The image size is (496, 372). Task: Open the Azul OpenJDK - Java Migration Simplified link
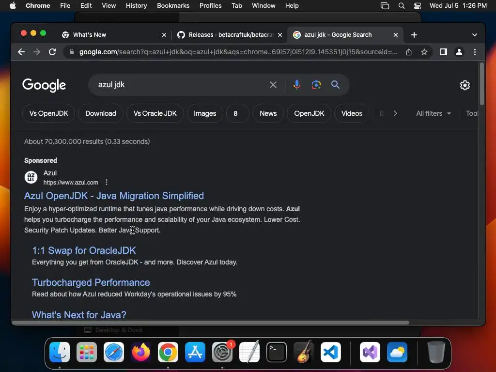[114, 196]
